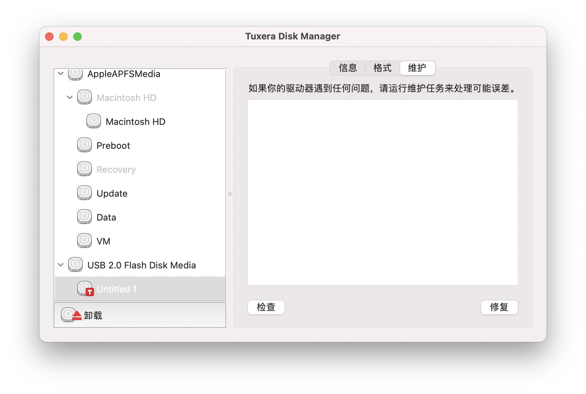Collapse the USB 2.0 Flash Disk Media node

61,265
